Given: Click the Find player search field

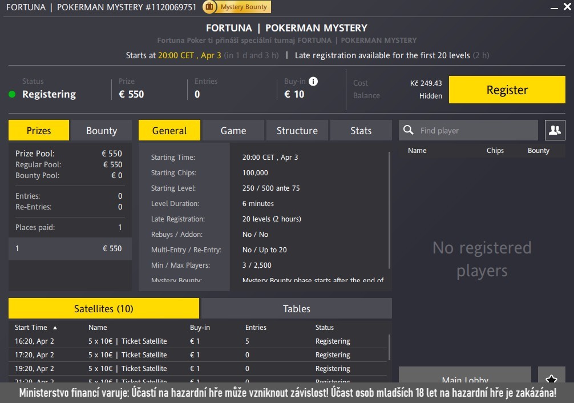Looking at the screenshot, I should (475, 131).
